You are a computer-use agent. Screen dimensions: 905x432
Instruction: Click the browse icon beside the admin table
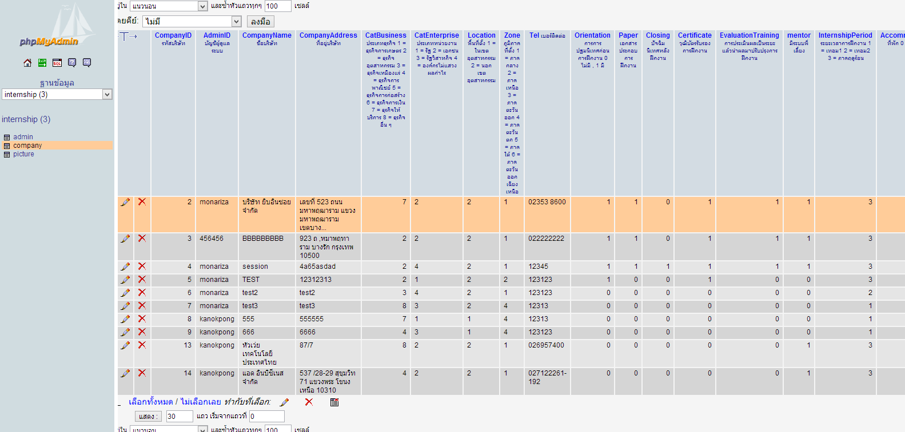click(7, 138)
